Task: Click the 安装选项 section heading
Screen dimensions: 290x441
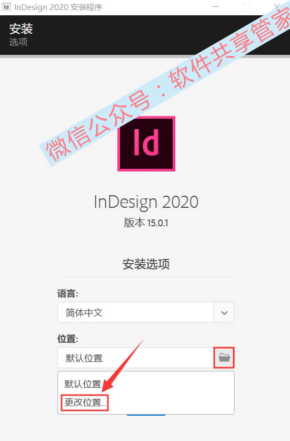Action: (x=146, y=264)
